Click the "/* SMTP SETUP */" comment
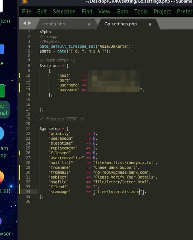Screen dimensions: 193x240 57,61
